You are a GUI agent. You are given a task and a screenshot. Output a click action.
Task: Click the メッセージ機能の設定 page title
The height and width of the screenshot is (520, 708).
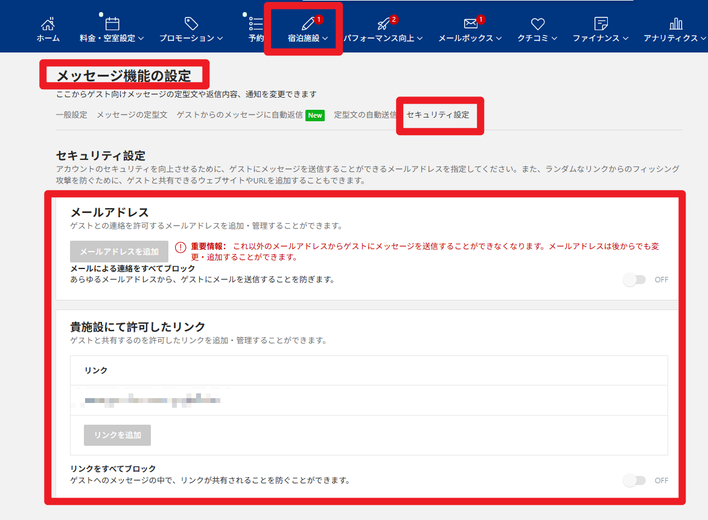click(x=124, y=76)
